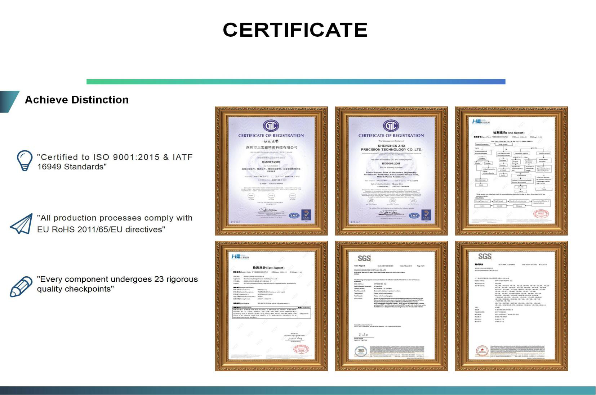596x395 pixels.
Task: Click the GIC logo on Shenzhen ZHX certificate
Action: (391, 126)
